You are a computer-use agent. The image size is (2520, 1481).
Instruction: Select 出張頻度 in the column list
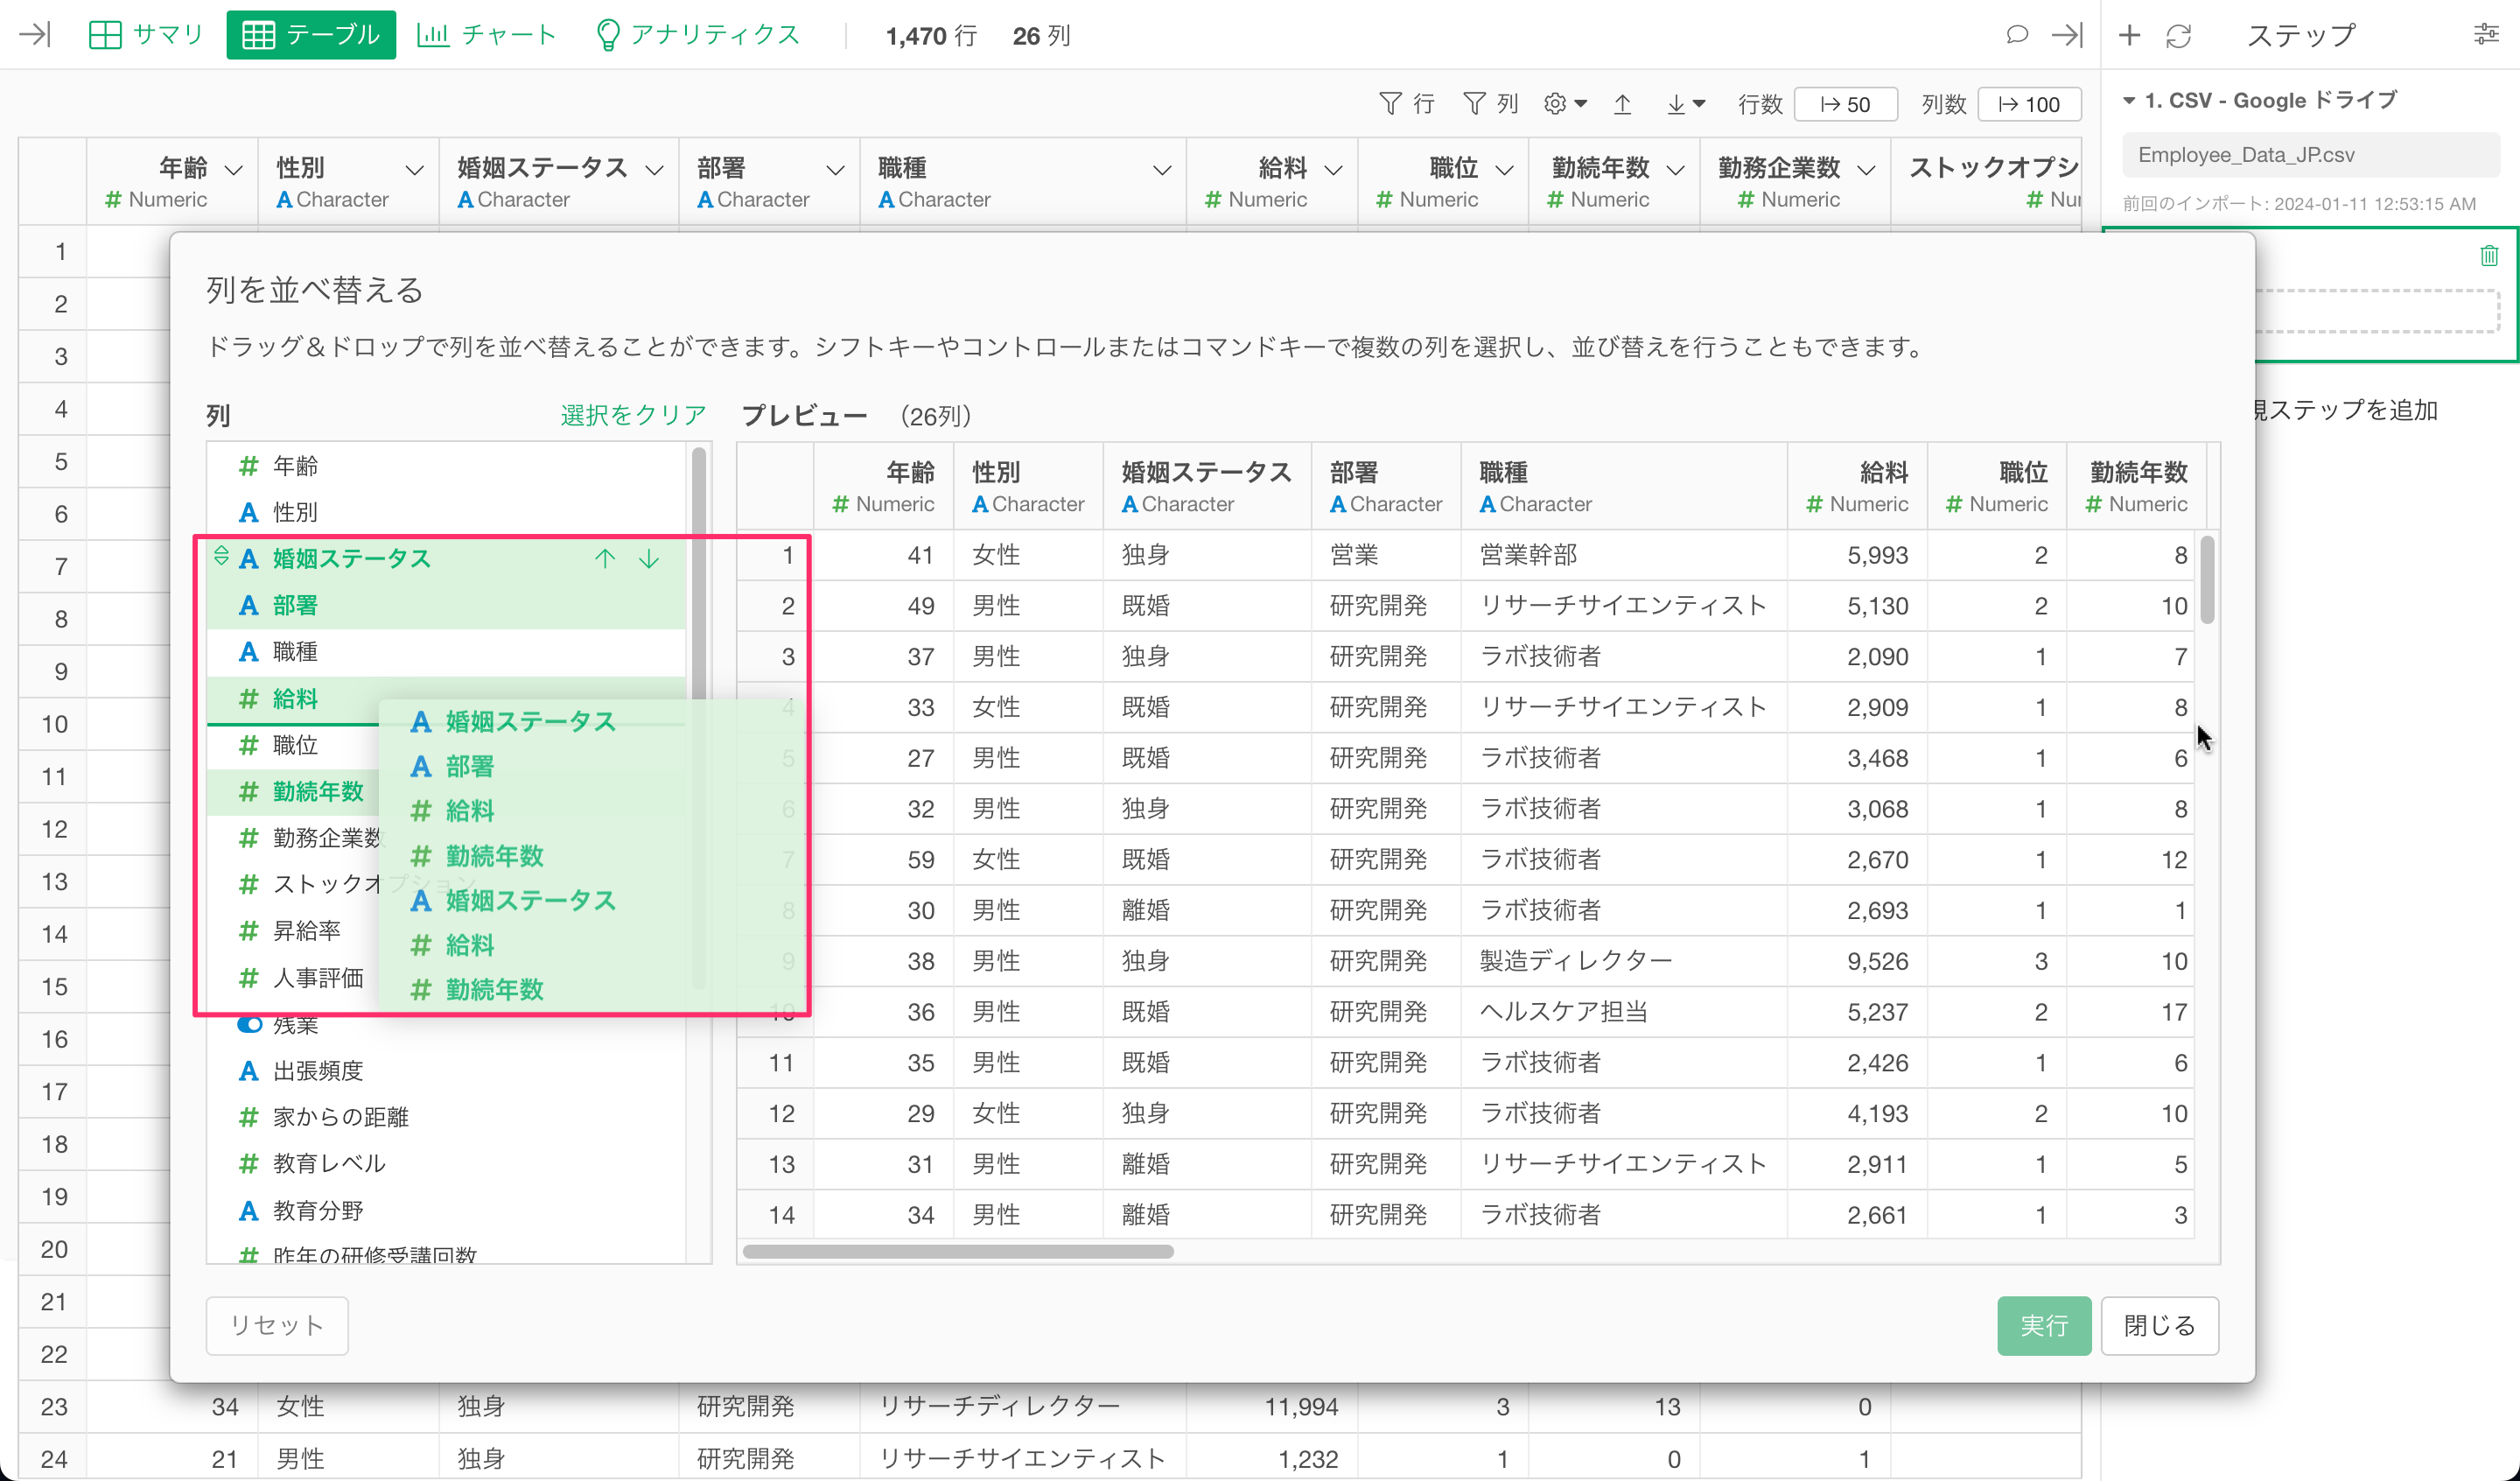(x=446, y=1070)
